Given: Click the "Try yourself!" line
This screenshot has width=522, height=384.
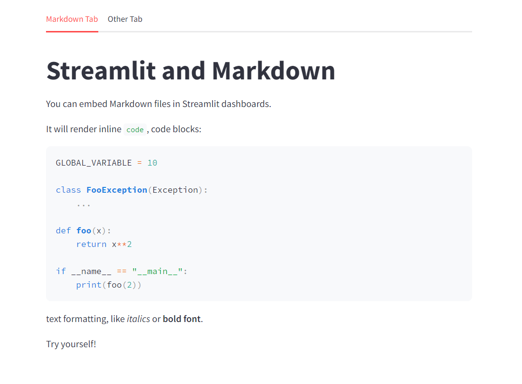Looking at the screenshot, I should pos(71,344).
